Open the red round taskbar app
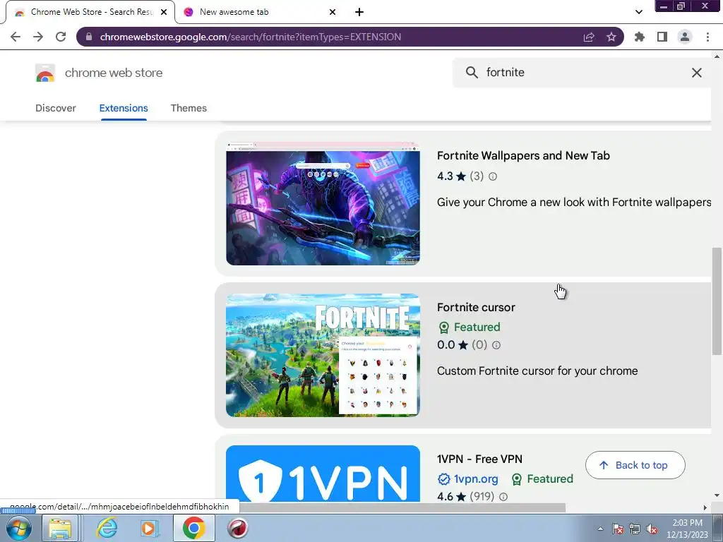This screenshot has width=723, height=542. pos(238,528)
